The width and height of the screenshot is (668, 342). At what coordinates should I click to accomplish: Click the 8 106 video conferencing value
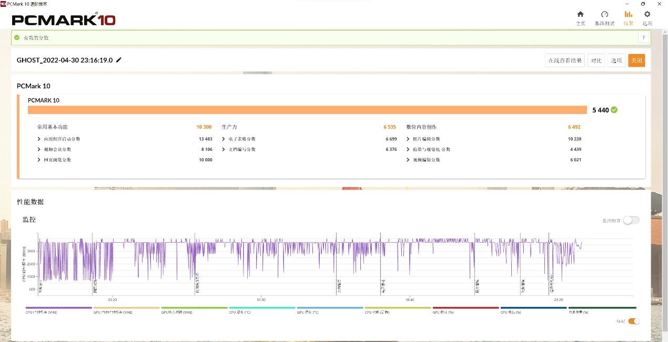(x=206, y=149)
